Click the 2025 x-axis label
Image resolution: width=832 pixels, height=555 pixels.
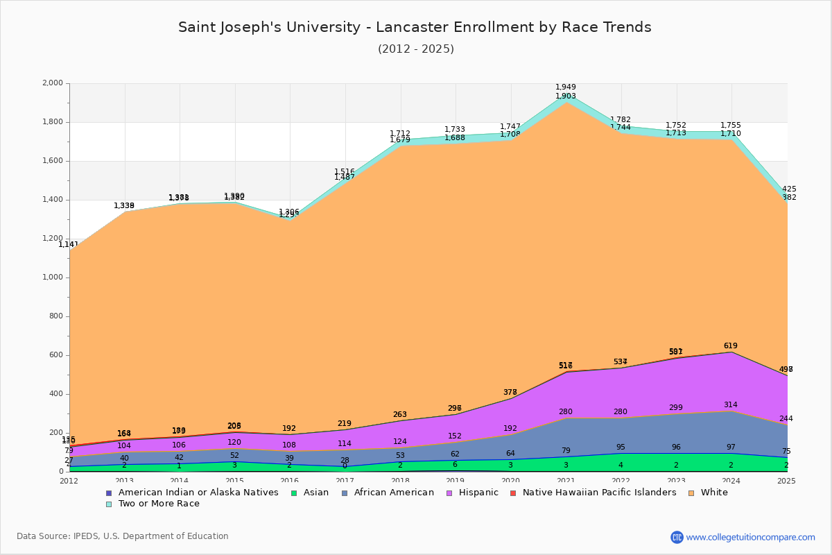coord(786,481)
